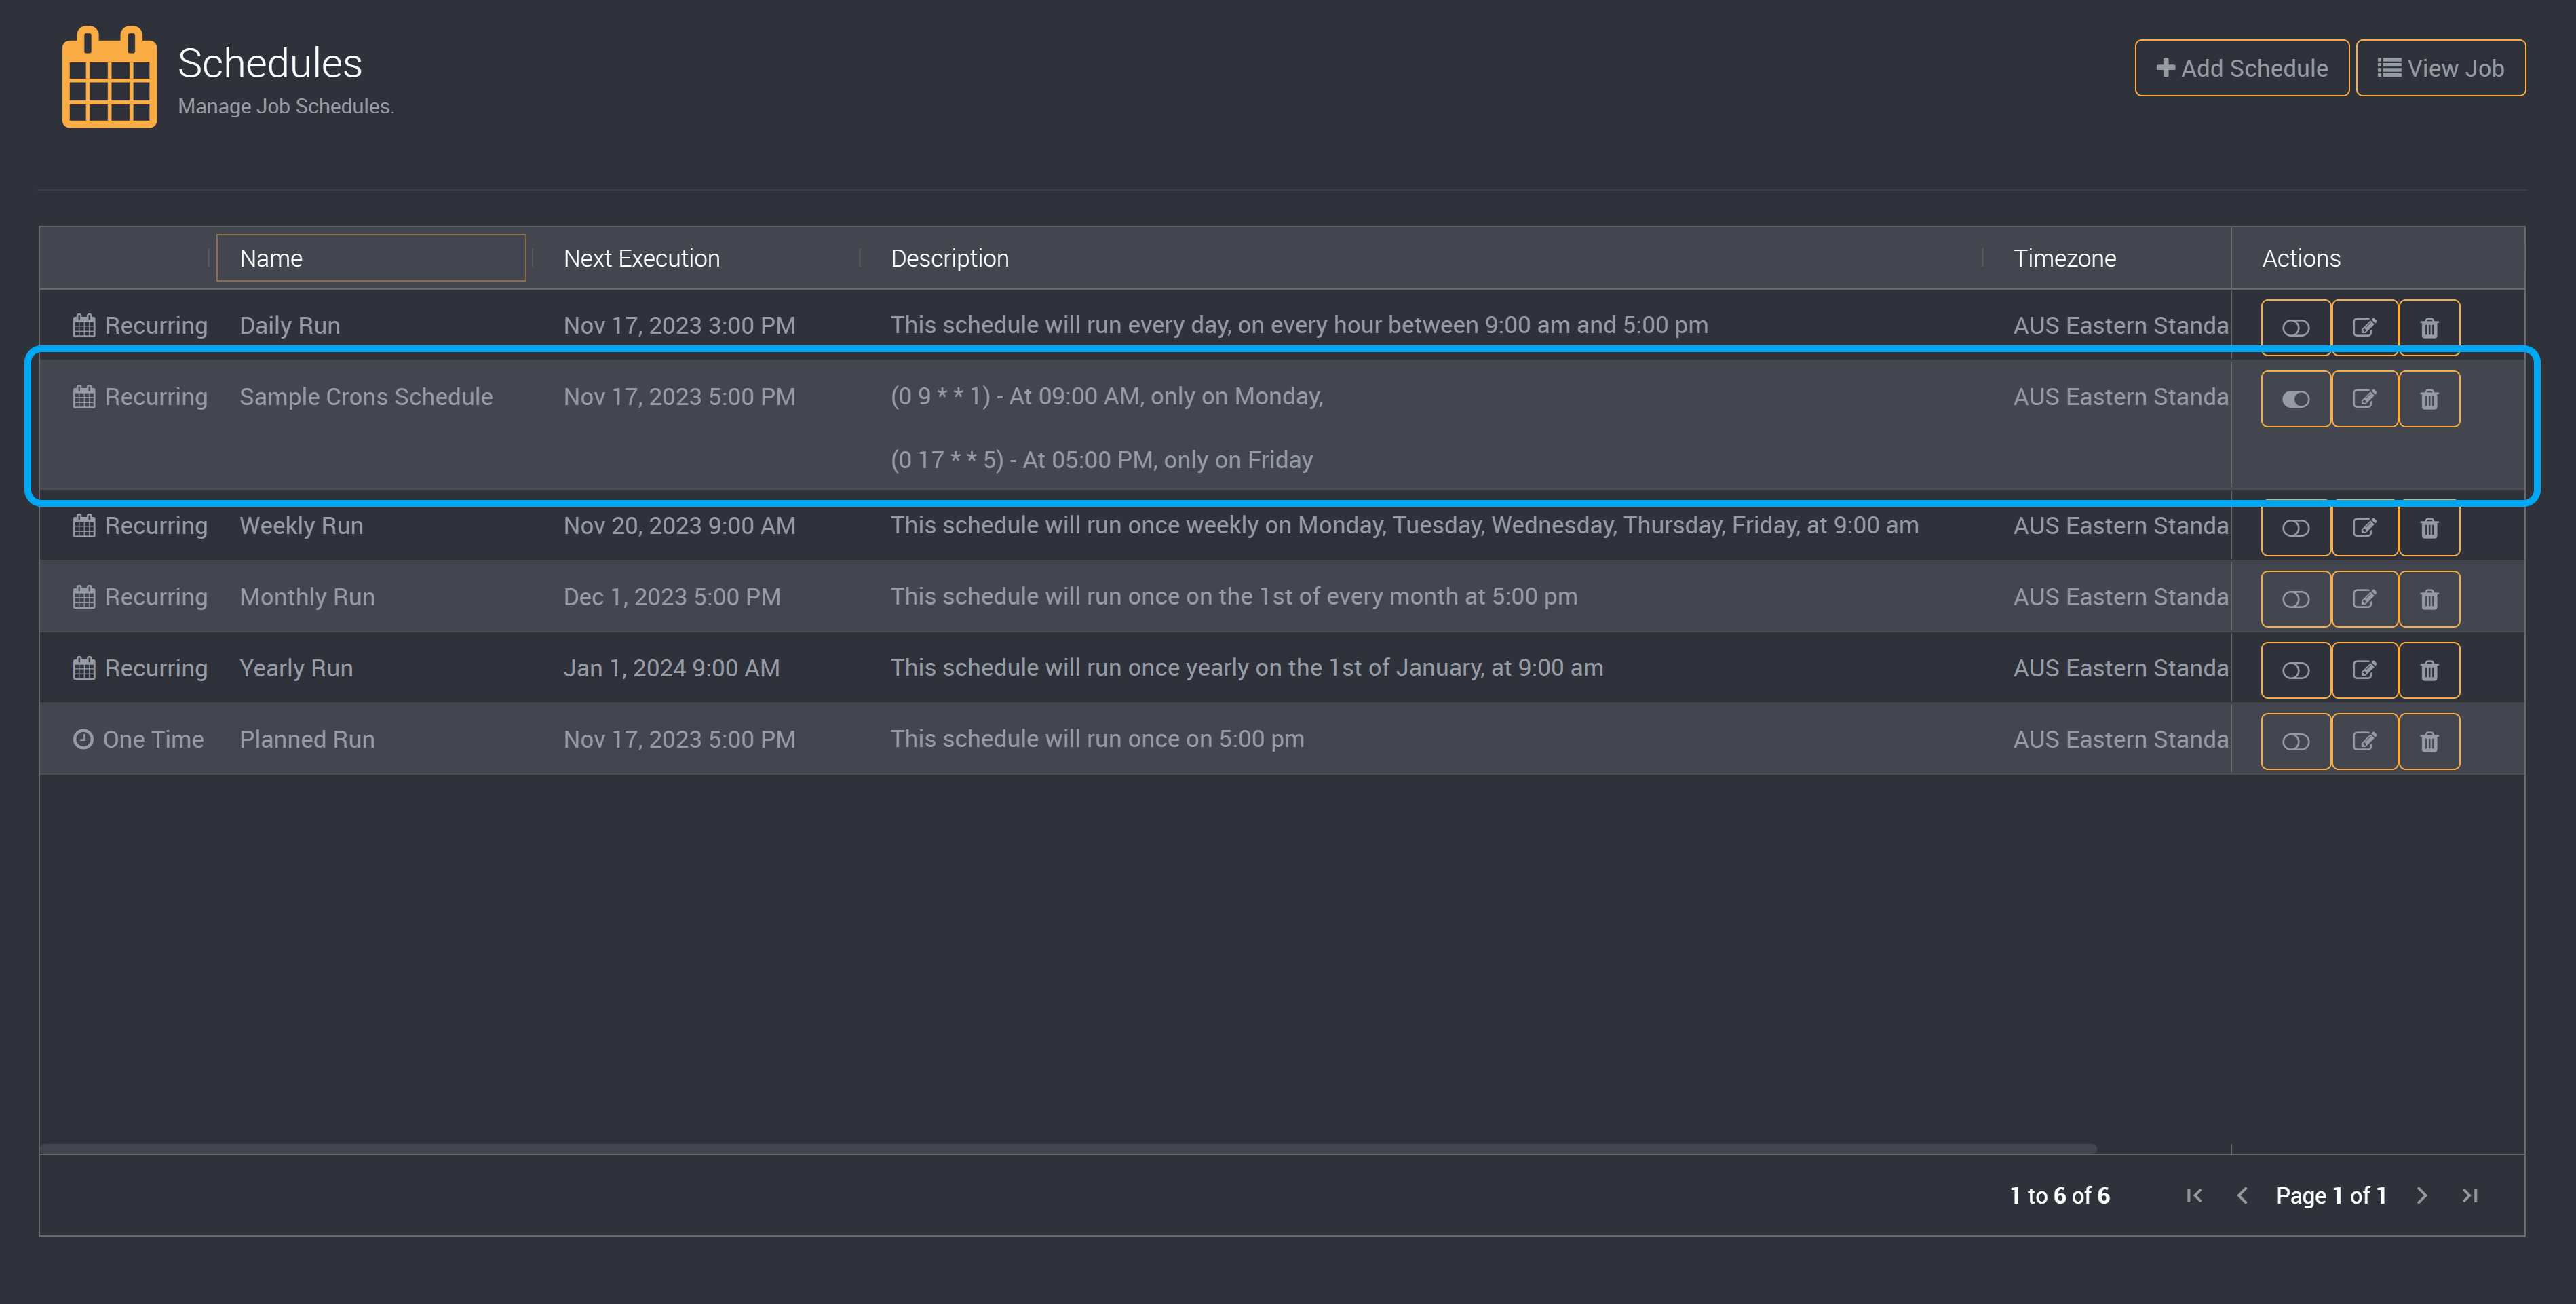Sort by the Next Execution column header
The height and width of the screenshot is (1304, 2576).
[641, 258]
